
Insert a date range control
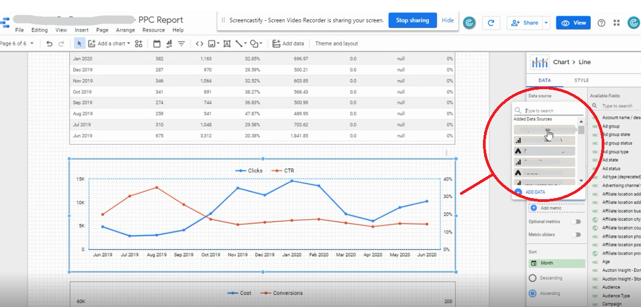(x=156, y=44)
